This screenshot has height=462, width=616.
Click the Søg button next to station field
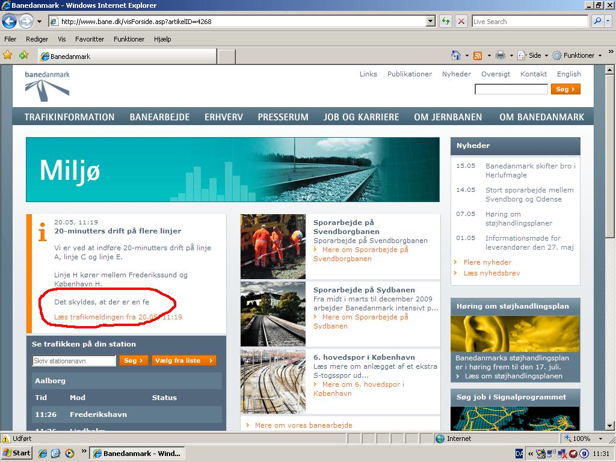[134, 360]
